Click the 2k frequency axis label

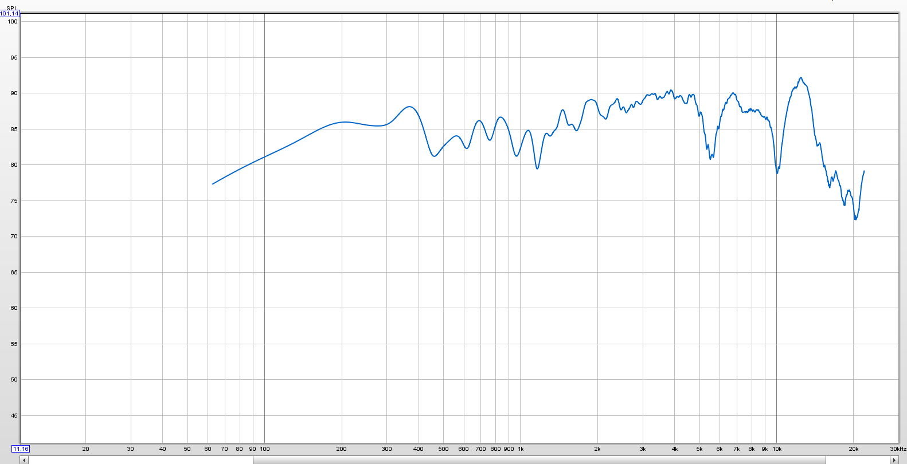pos(597,449)
